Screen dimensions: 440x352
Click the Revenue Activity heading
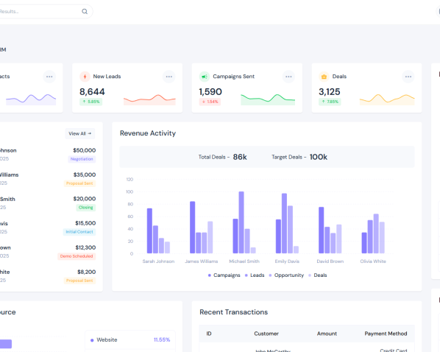pos(148,133)
